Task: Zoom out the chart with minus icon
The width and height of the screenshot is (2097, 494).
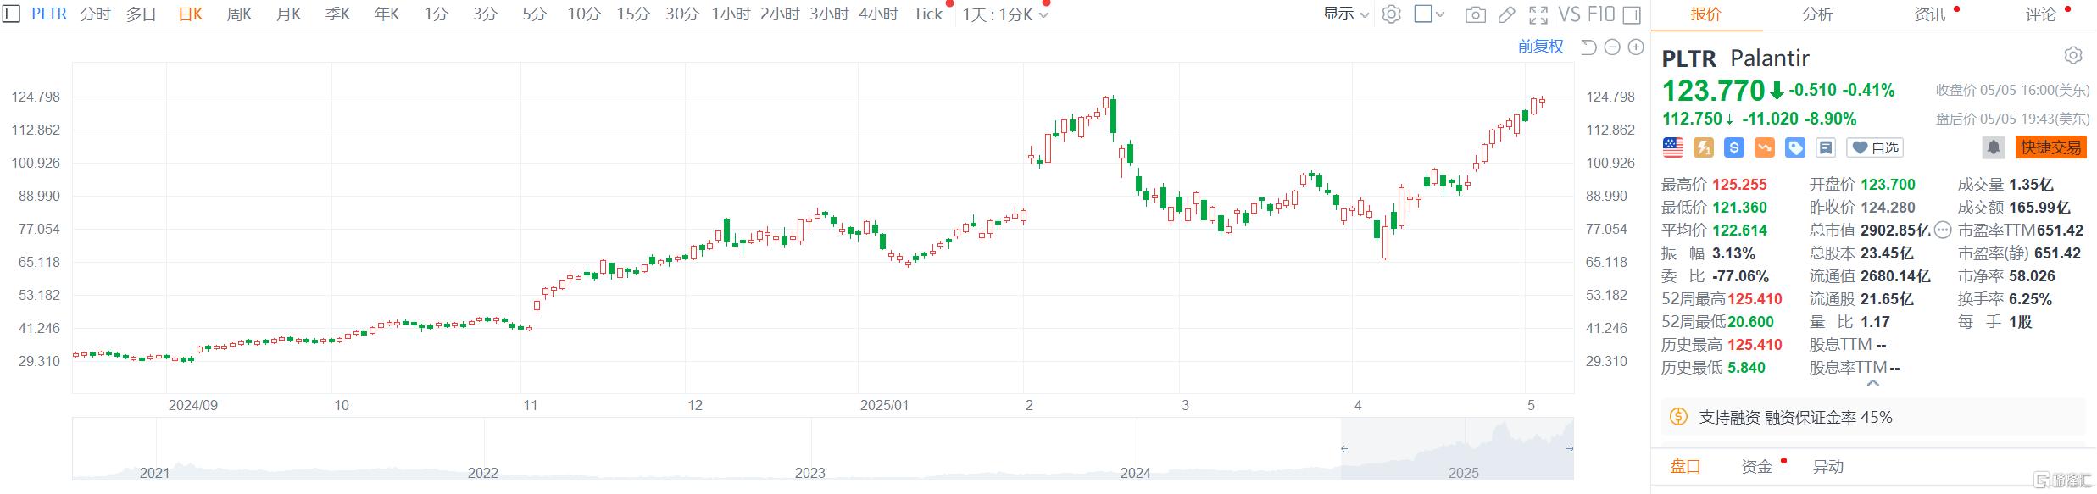Action: pos(1612,47)
